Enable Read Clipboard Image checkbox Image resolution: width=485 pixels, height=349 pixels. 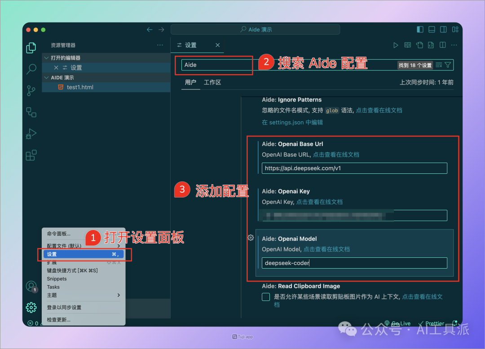(266, 297)
